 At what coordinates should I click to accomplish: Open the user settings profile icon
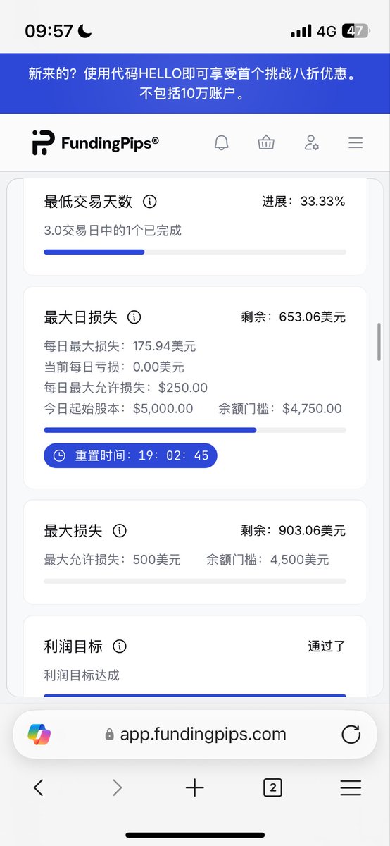[x=311, y=143]
